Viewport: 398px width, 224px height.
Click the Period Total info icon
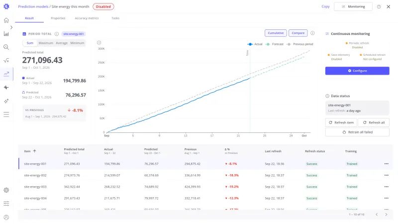point(57,34)
